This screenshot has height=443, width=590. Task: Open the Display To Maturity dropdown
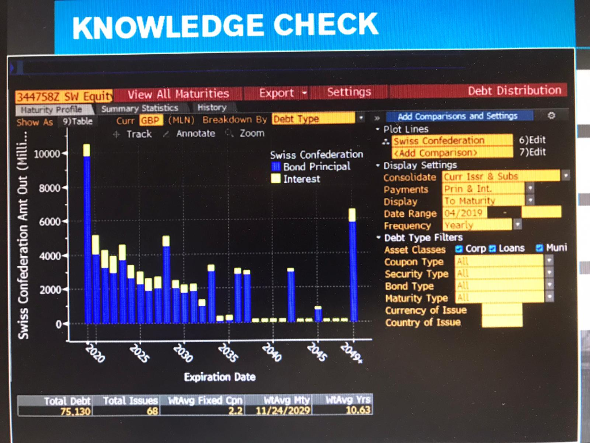(x=530, y=200)
